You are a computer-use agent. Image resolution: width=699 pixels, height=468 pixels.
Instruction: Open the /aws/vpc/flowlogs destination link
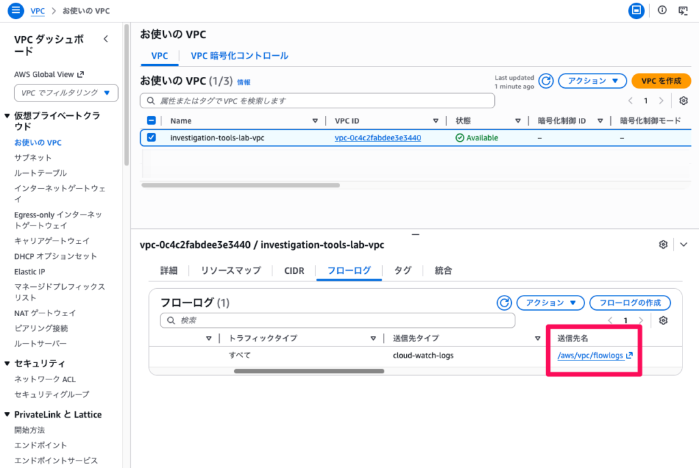(x=590, y=356)
